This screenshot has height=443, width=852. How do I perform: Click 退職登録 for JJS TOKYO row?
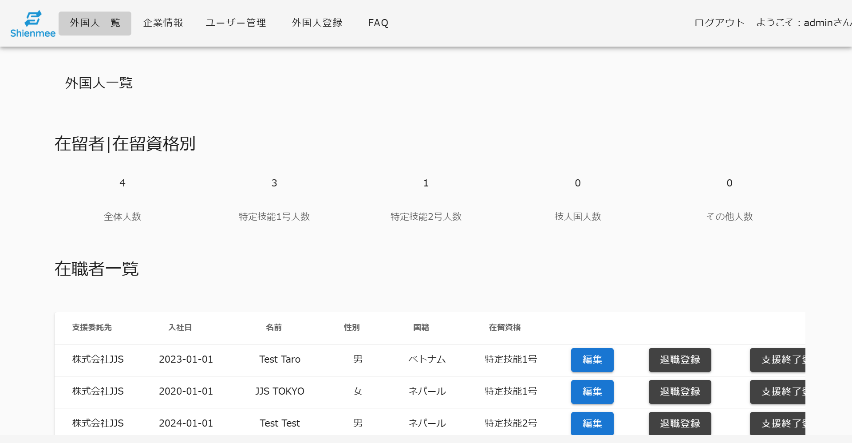(x=679, y=392)
